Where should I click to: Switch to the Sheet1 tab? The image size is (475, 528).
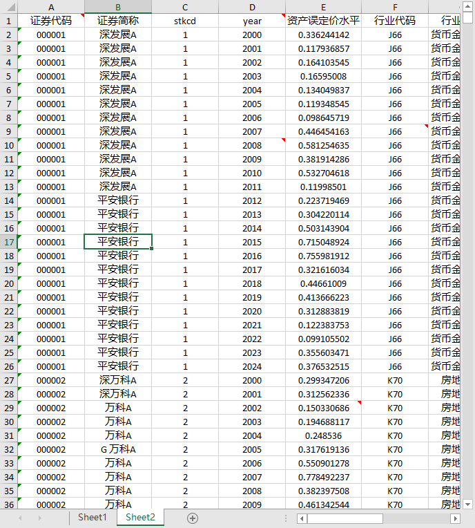click(93, 517)
